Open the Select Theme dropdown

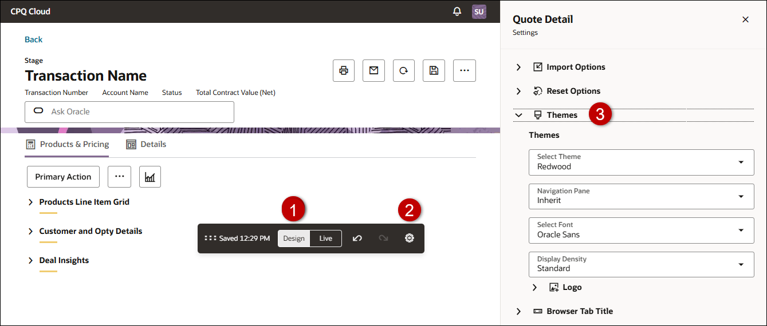[641, 162]
